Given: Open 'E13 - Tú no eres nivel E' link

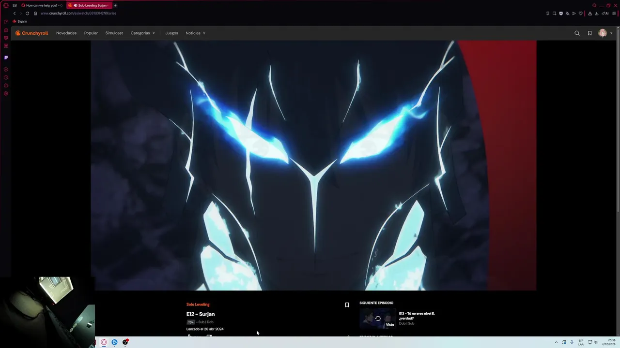Looking at the screenshot, I should tap(417, 316).
